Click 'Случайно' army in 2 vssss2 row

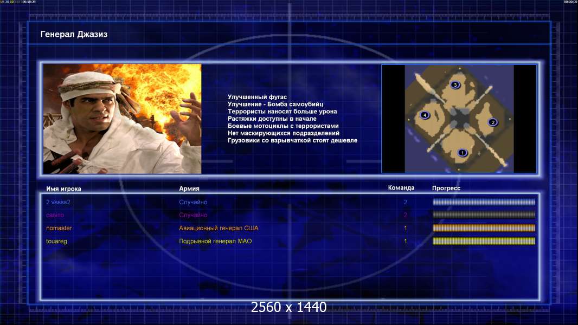pyautogui.click(x=193, y=202)
